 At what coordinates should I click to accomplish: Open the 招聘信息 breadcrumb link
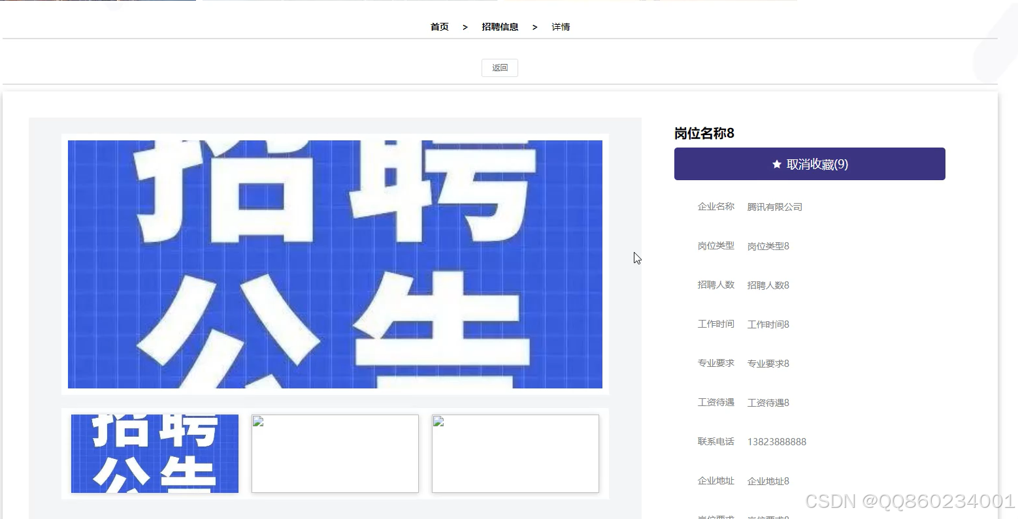tap(500, 26)
